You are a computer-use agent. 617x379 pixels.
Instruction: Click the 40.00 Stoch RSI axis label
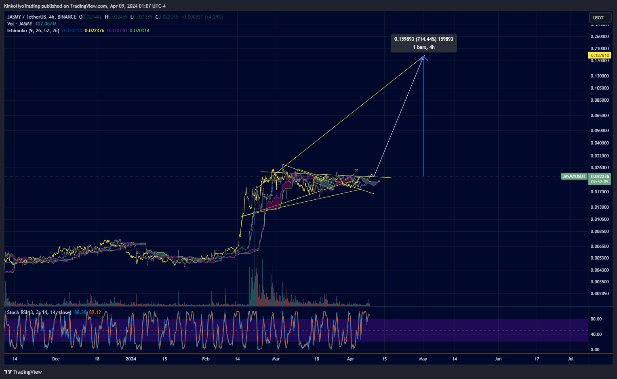(x=596, y=334)
